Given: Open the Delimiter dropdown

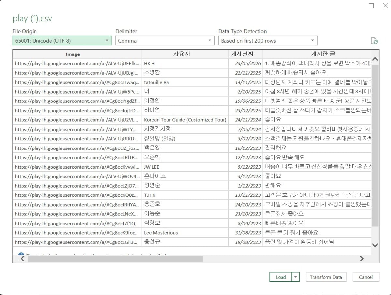Looking at the screenshot, I should 165,41.
